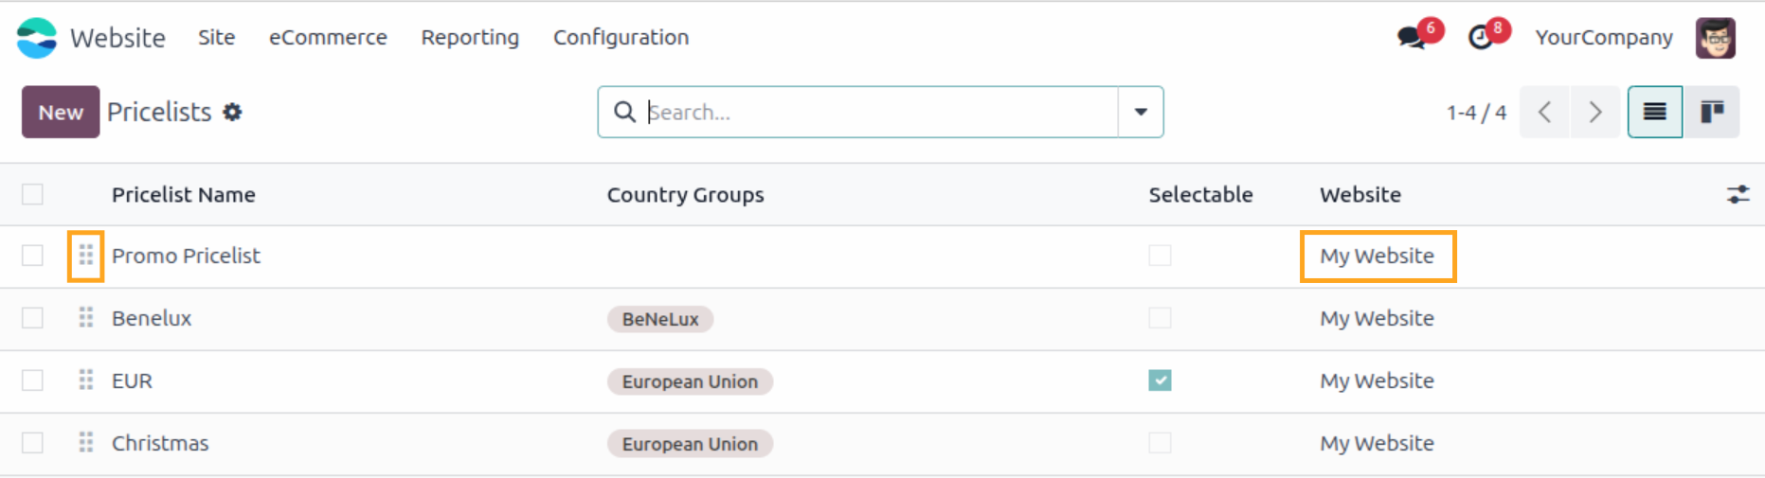This screenshot has width=1765, height=478.
Task: Click the New button
Action: pos(61,113)
